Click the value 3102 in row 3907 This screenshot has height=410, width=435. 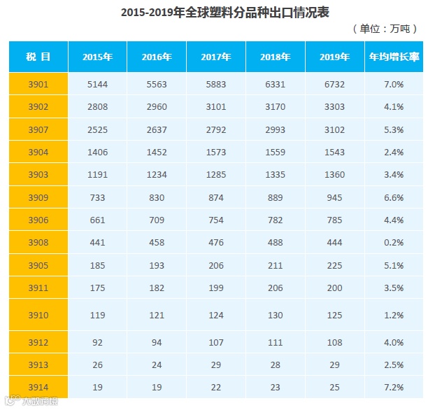tap(335, 129)
